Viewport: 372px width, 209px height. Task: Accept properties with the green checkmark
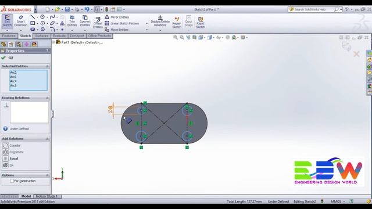click(3, 57)
